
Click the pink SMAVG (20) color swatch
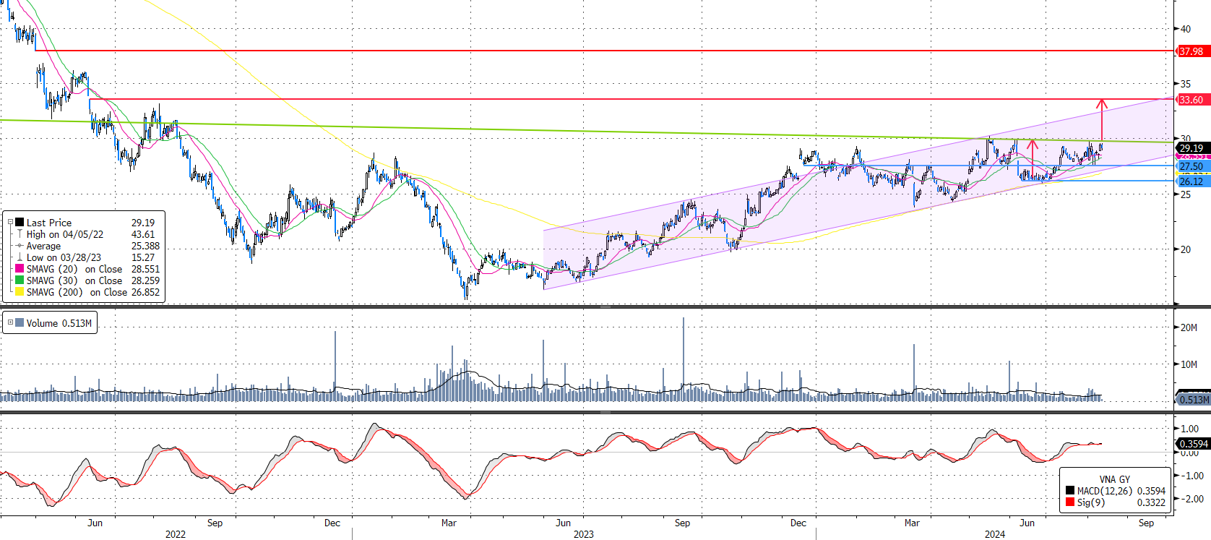[20, 269]
